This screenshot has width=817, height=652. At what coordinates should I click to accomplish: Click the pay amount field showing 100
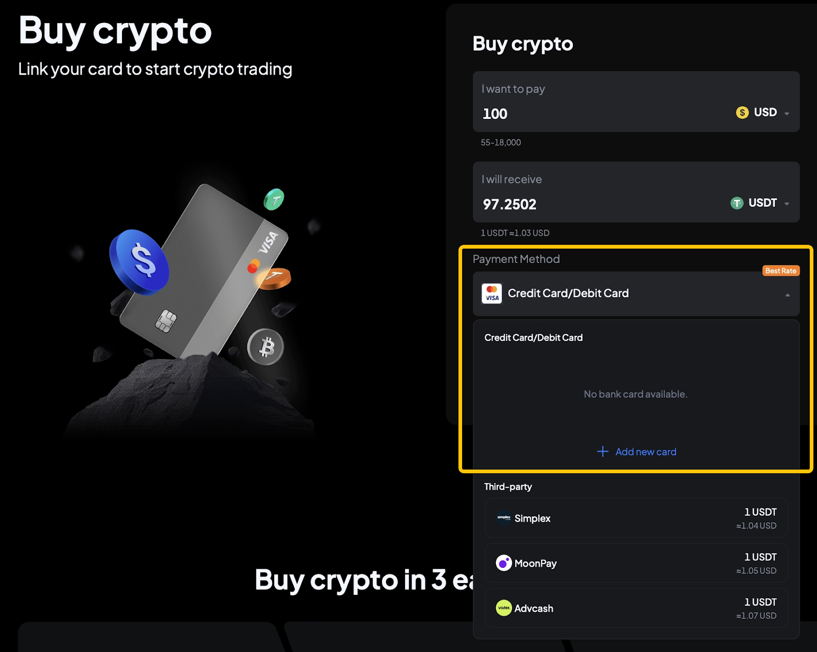(x=587, y=114)
